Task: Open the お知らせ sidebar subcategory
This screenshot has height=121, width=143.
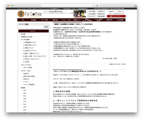Action: pyautogui.click(x=26, y=79)
